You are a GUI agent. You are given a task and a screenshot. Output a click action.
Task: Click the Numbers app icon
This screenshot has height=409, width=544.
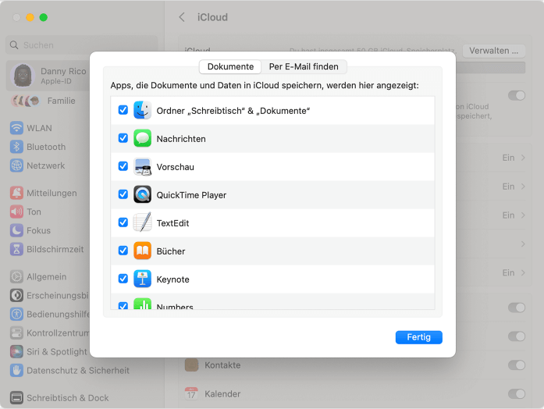pyautogui.click(x=142, y=304)
